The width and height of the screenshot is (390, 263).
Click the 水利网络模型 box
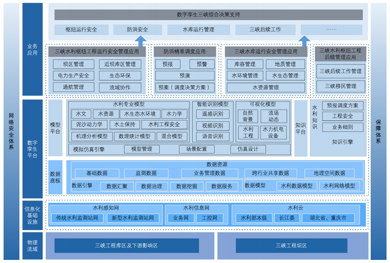pyautogui.click(x=339, y=186)
